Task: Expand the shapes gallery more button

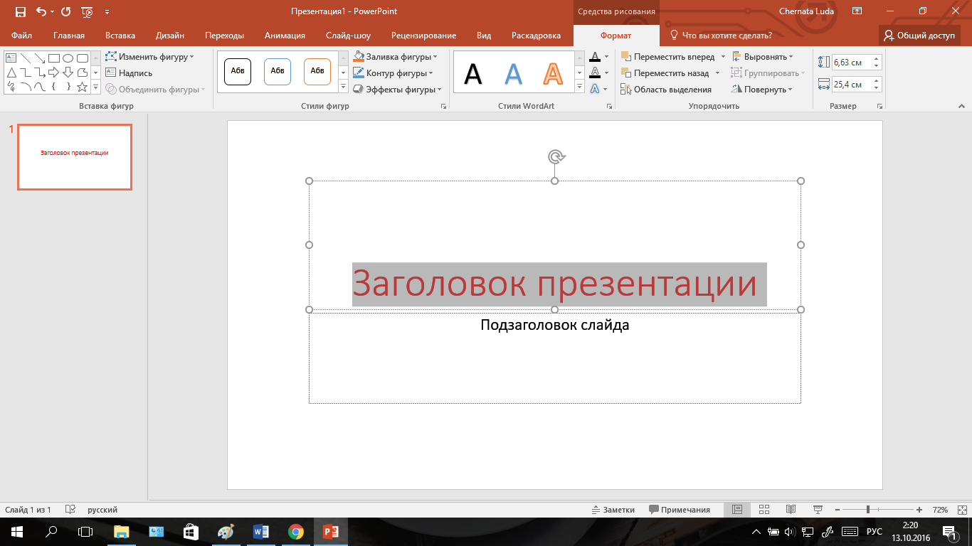Action: (x=96, y=87)
